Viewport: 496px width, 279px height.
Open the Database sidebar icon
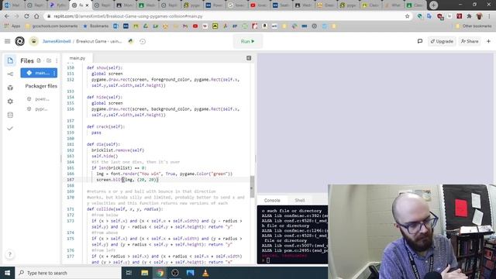click(10, 115)
